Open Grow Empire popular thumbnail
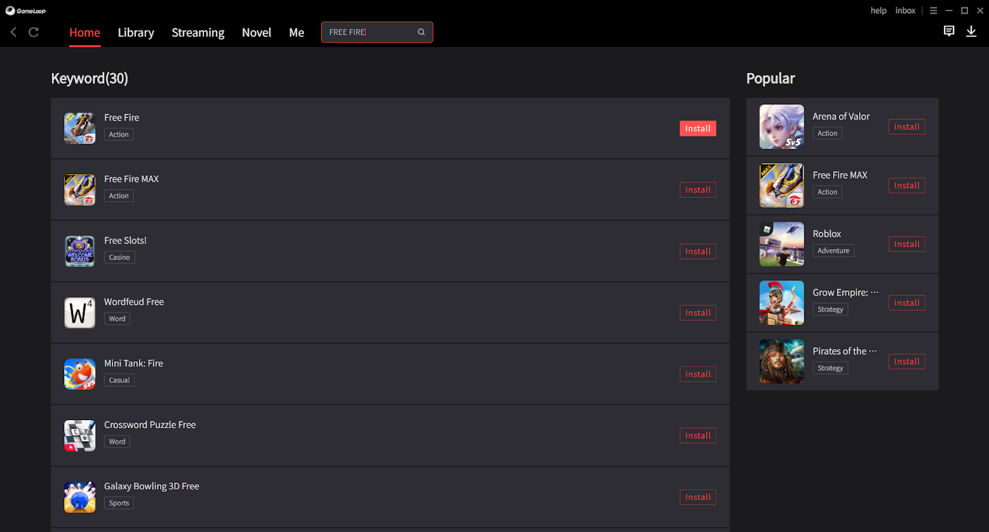This screenshot has width=989, height=532. 781,303
